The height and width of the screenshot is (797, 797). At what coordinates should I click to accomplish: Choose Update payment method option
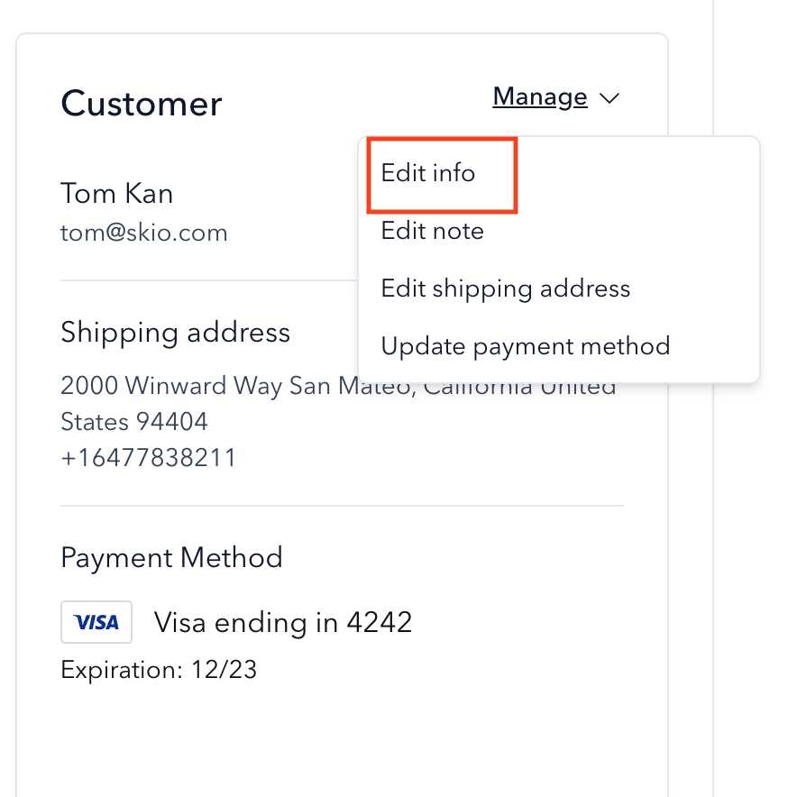click(526, 346)
